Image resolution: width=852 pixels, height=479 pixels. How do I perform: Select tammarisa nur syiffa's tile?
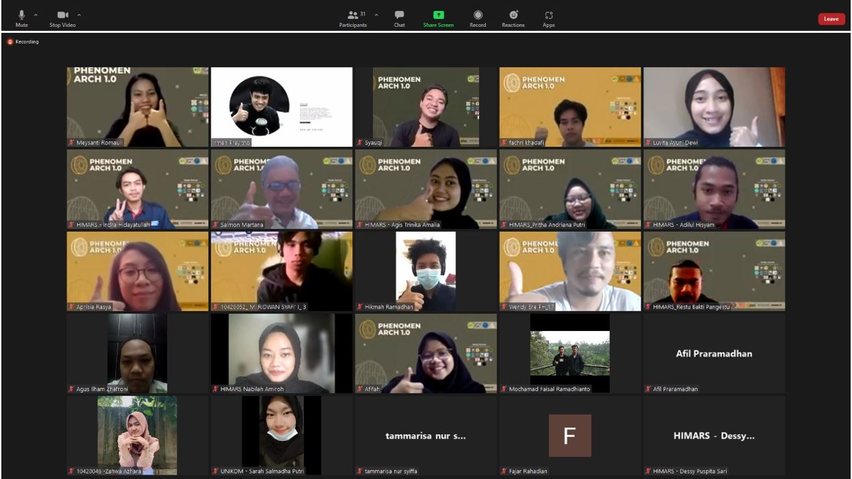[426, 435]
